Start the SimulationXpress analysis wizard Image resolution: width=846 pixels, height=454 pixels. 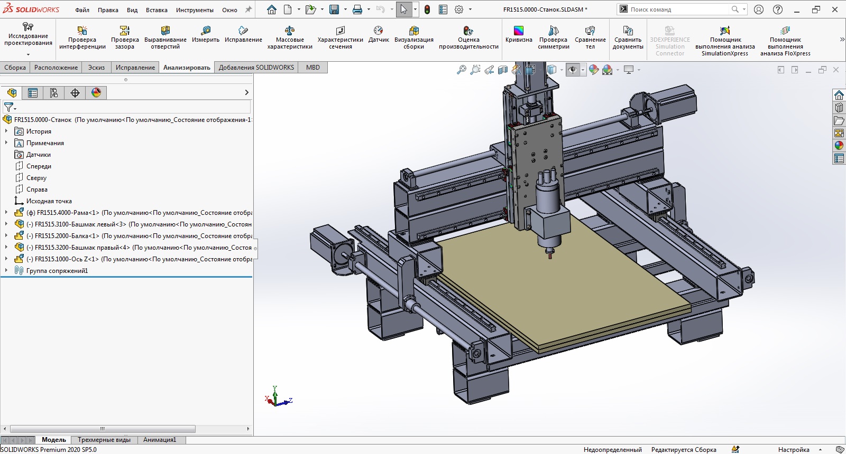point(725,41)
